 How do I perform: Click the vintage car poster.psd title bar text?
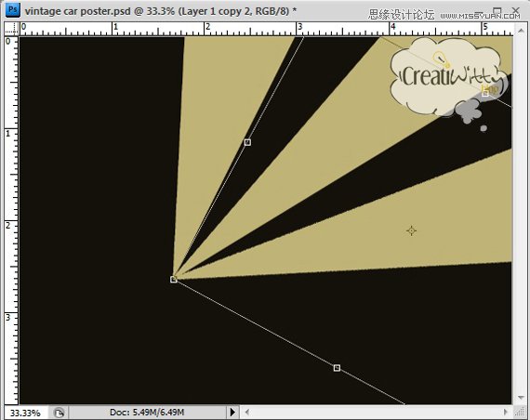[x=161, y=11]
